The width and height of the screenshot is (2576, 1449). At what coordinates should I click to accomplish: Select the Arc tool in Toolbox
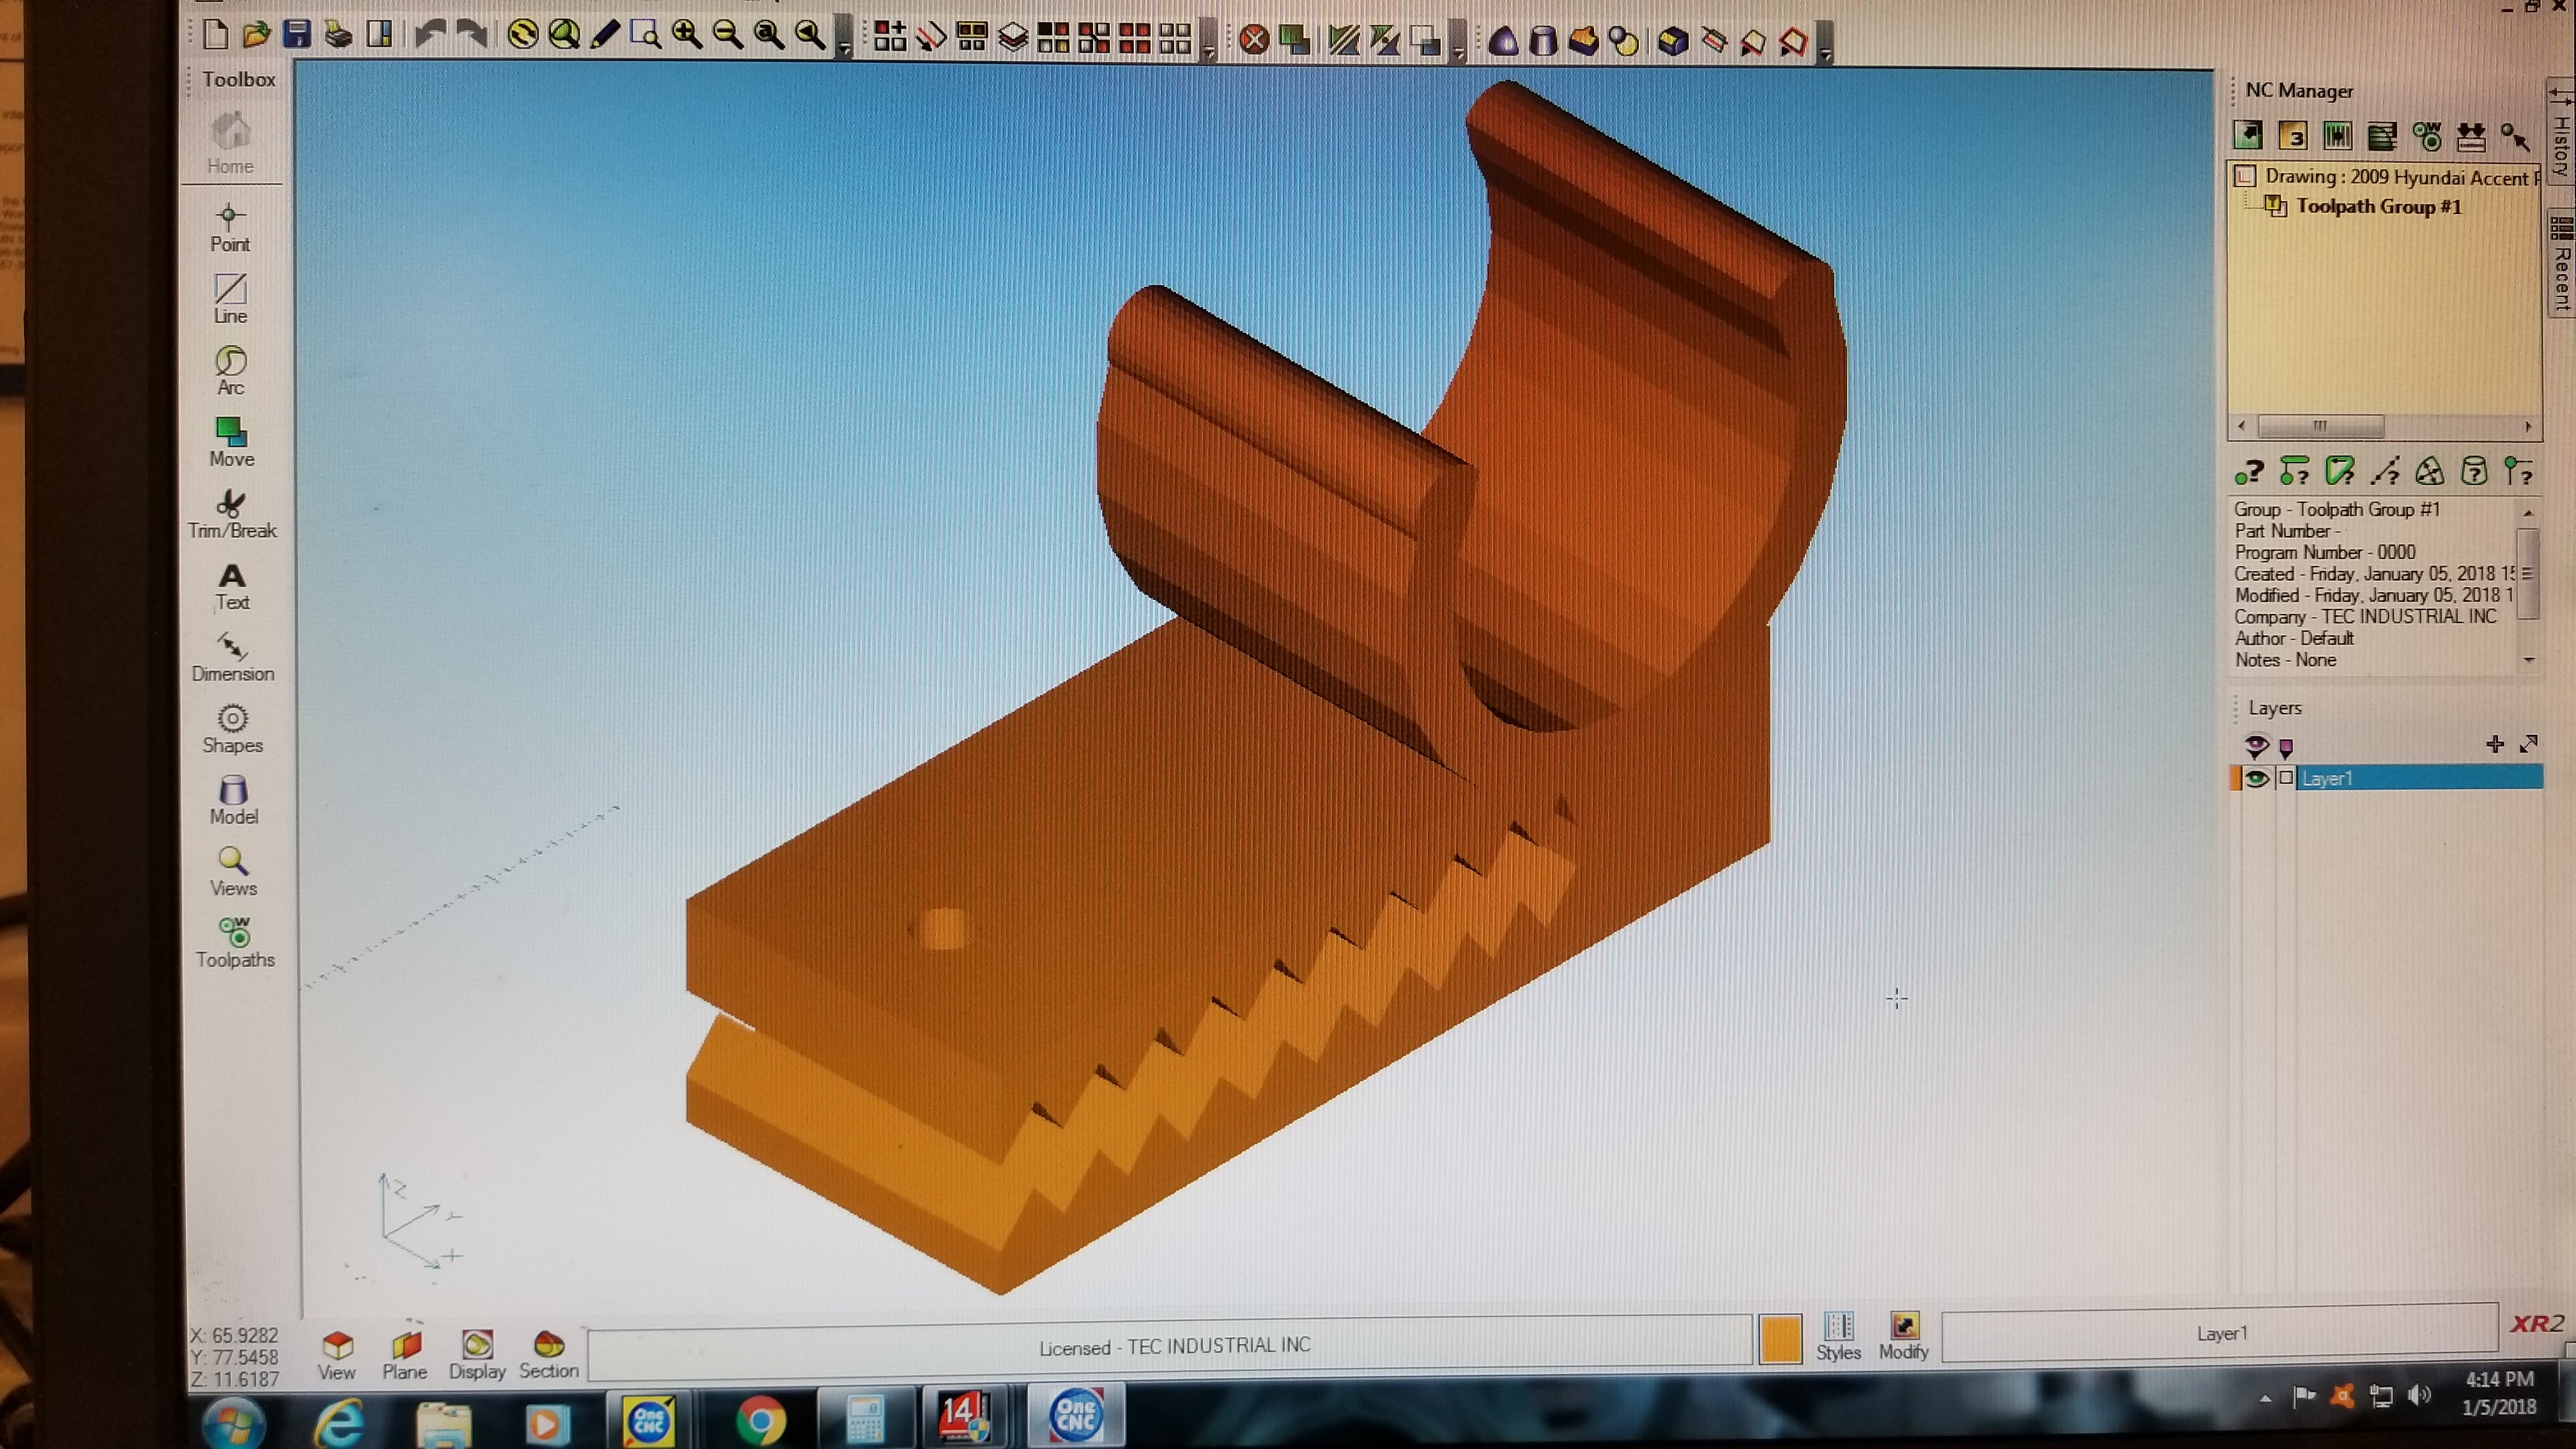pyautogui.click(x=230, y=371)
